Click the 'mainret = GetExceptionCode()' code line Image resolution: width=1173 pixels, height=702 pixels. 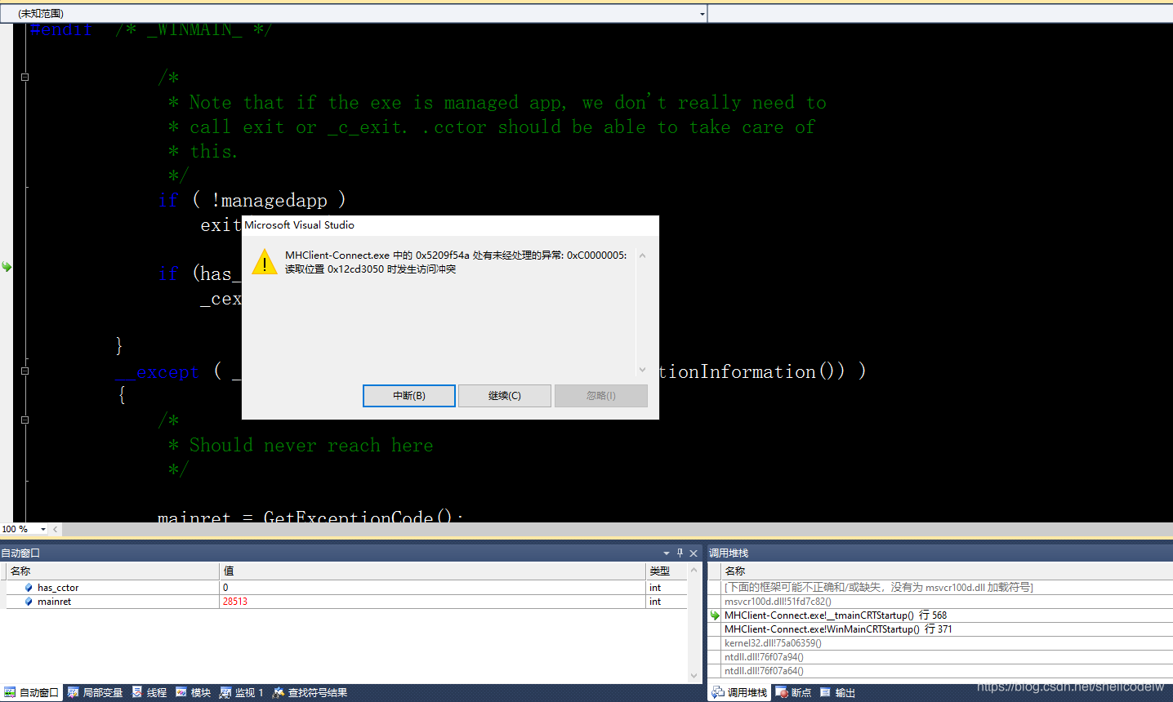pos(310,516)
